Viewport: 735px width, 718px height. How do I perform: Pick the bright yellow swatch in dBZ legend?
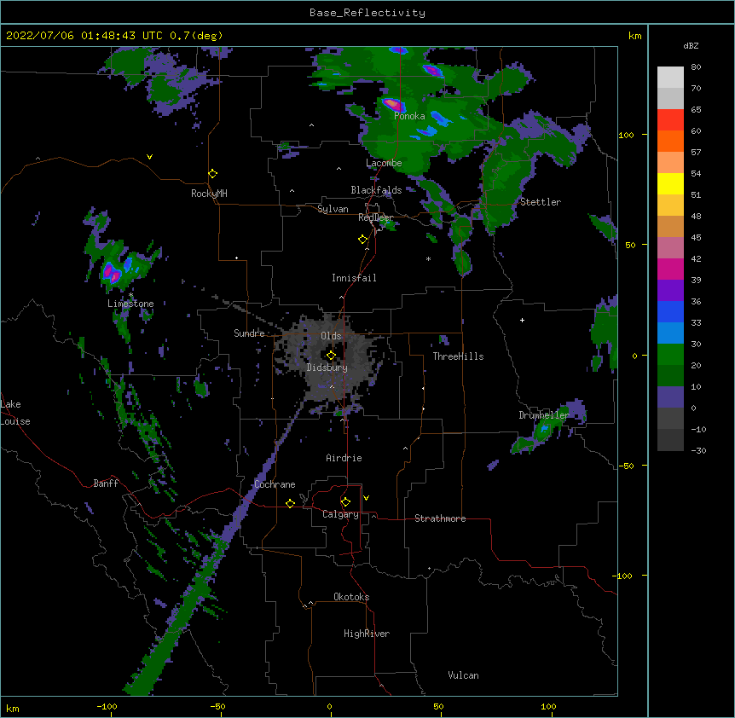click(670, 183)
